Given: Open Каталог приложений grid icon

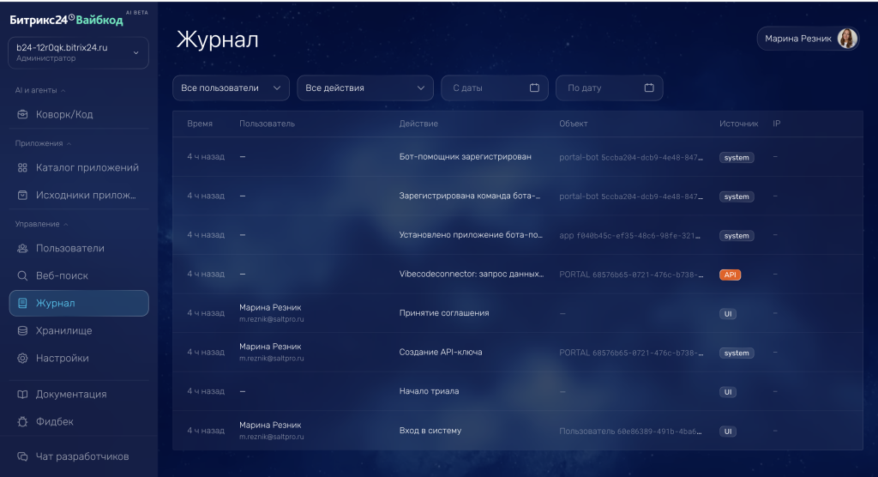Looking at the screenshot, I should (x=22, y=167).
